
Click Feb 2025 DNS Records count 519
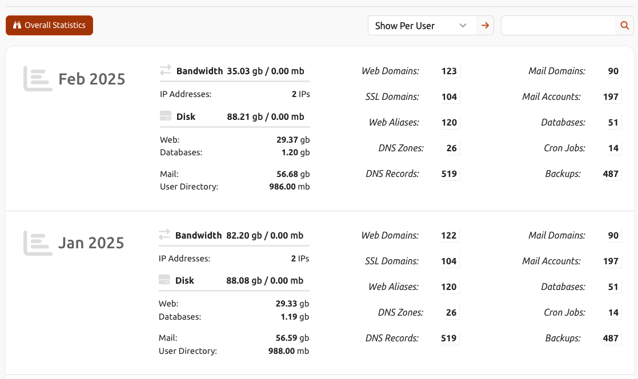pos(449,174)
